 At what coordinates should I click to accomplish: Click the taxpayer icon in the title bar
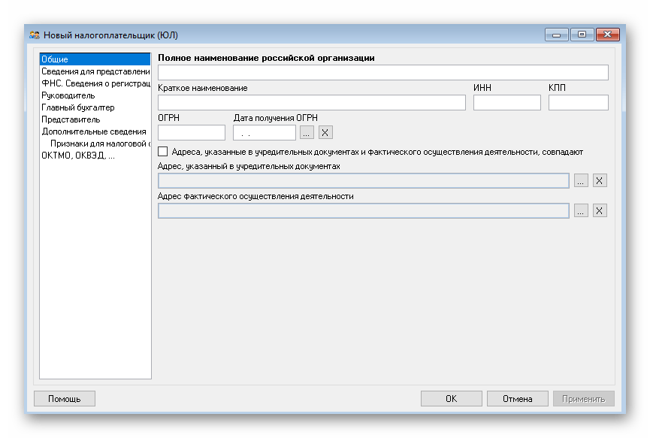pos(35,35)
